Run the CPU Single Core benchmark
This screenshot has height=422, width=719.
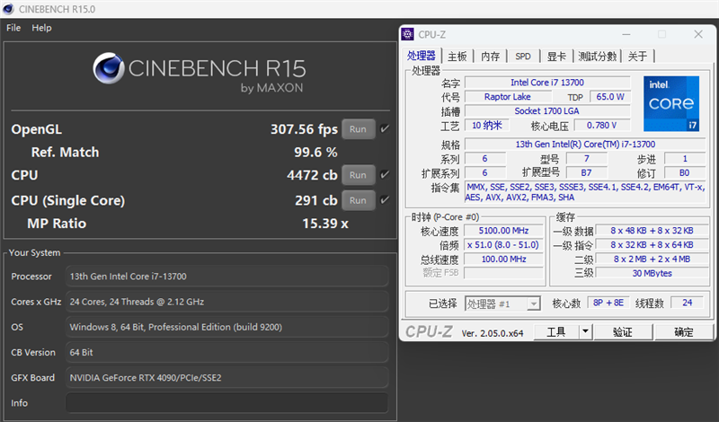coord(358,200)
